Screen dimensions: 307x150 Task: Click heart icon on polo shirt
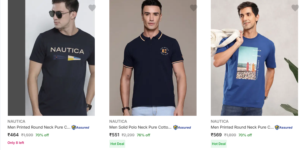point(193,8)
